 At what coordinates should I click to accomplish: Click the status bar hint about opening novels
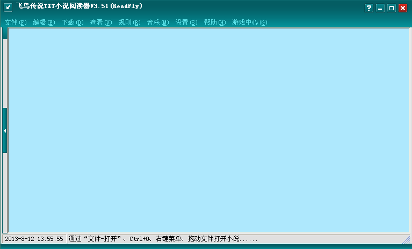[x=163, y=239]
